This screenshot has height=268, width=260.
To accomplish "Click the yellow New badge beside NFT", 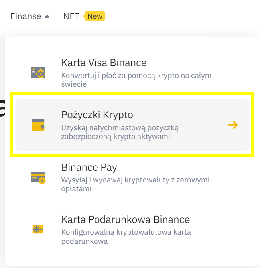I will pyautogui.click(x=95, y=16).
